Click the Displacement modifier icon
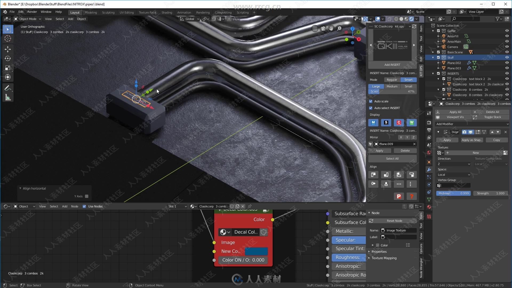The width and height of the screenshot is (512, 288). 445,132
